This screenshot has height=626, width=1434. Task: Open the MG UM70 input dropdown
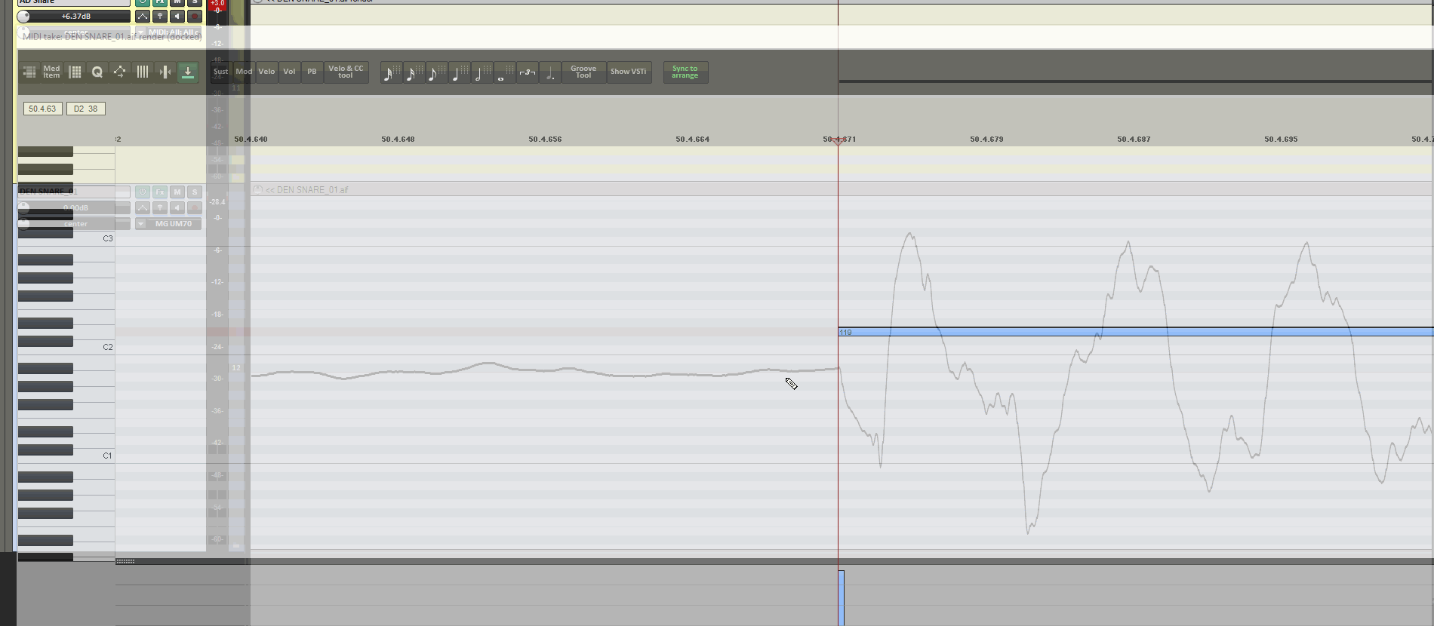click(x=168, y=224)
